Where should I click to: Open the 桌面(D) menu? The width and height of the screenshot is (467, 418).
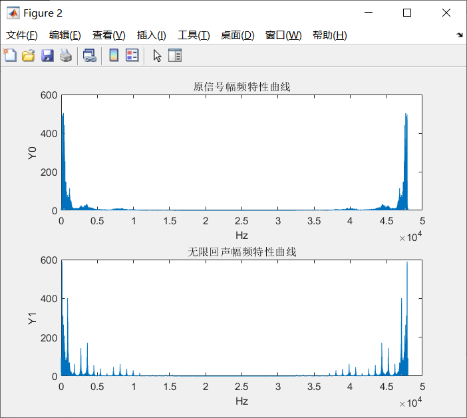(x=237, y=35)
